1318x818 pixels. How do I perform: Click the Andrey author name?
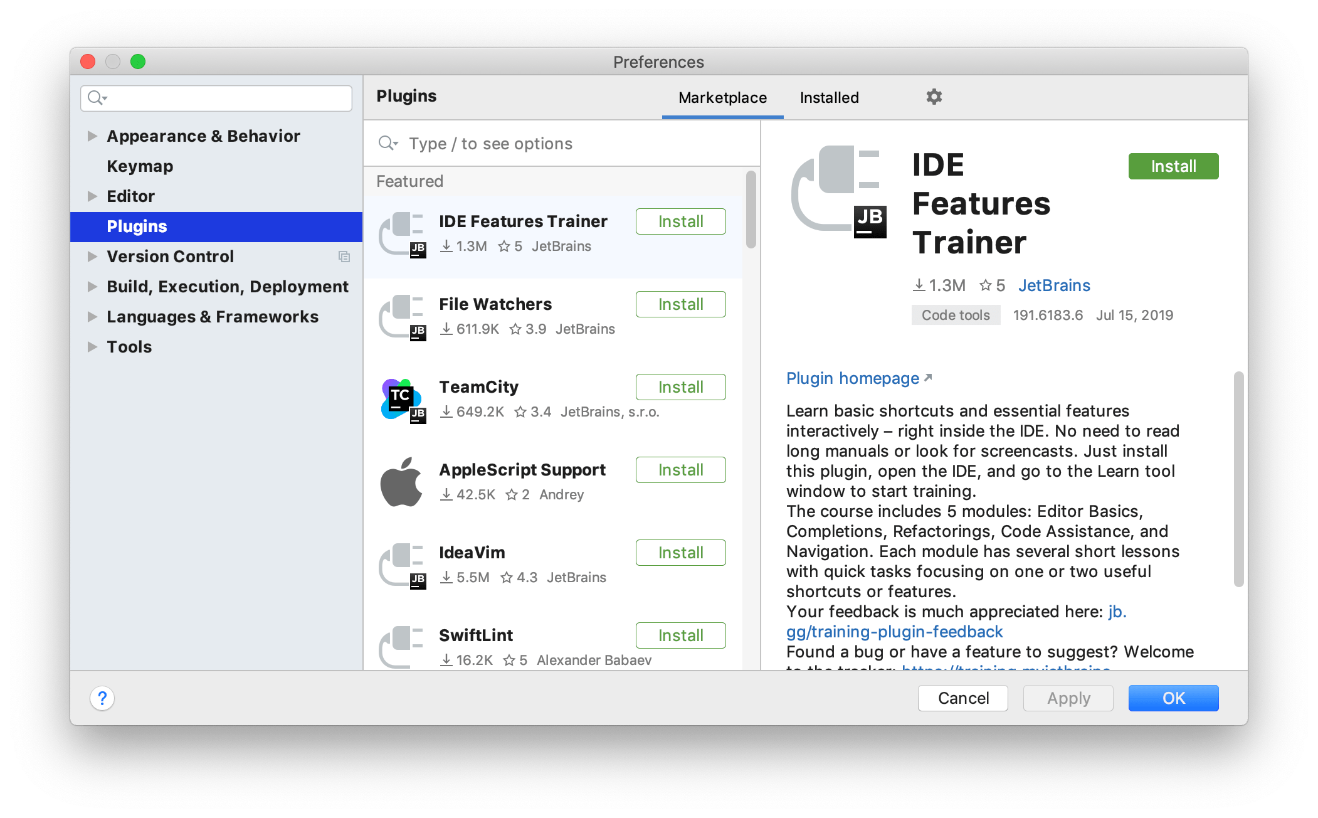coord(561,494)
